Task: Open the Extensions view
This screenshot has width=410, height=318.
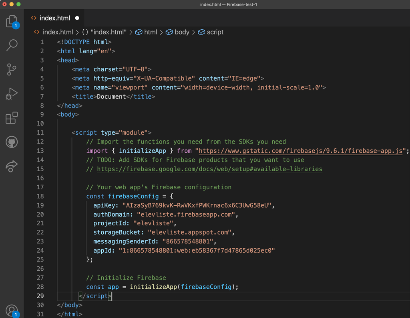Action: (x=12, y=117)
